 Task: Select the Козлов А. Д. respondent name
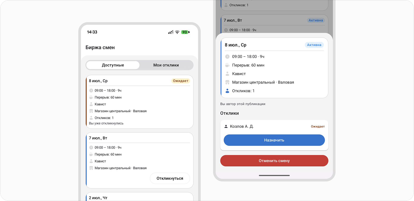click(242, 126)
